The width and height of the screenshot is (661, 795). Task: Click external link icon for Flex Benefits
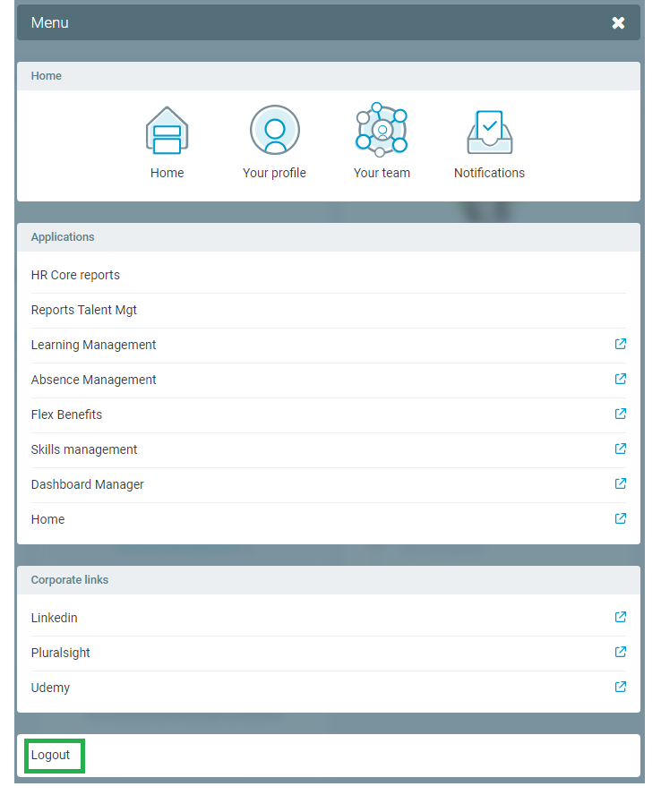(x=621, y=414)
